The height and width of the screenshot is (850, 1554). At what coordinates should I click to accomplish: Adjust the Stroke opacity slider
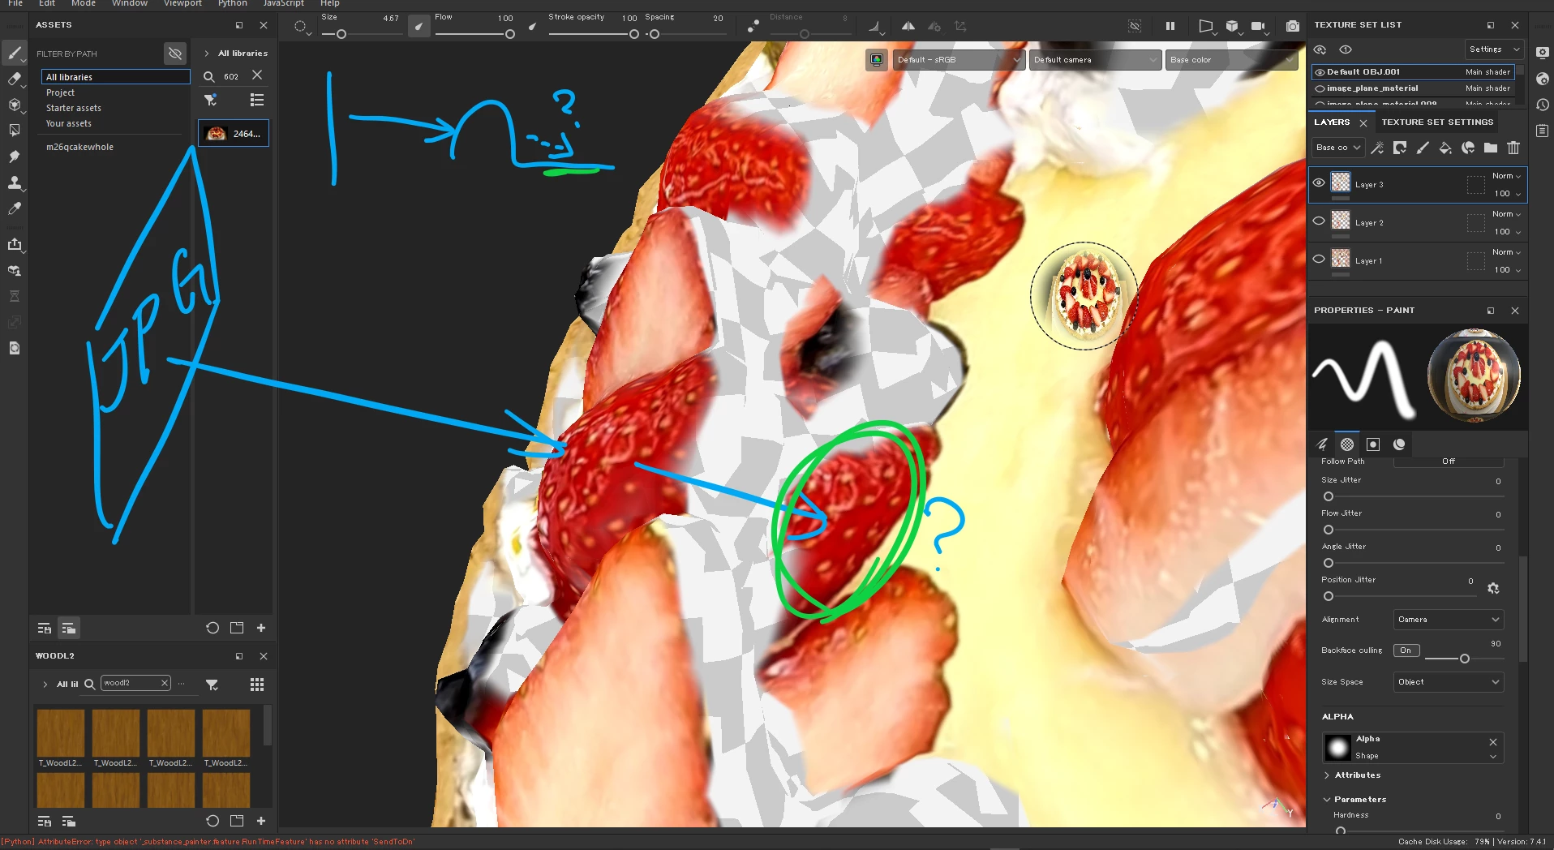click(x=634, y=34)
